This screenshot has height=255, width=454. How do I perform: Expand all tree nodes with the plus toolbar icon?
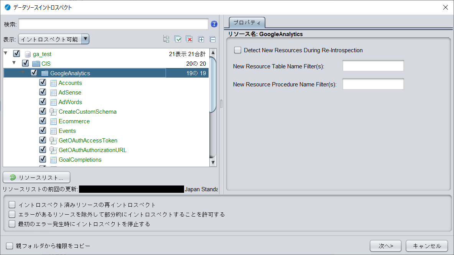tap(201, 39)
